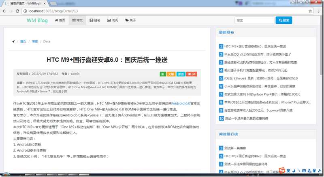This screenshot has height=177, width=324.
Task: Click the breadcrumb location arrow icon
Action: click(13, 42)
